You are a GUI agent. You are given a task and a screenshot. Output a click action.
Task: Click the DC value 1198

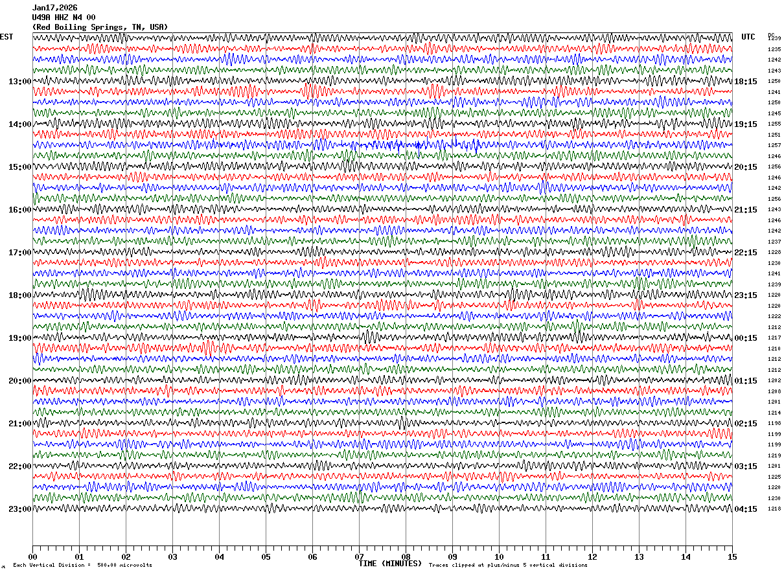coord(774,423)
